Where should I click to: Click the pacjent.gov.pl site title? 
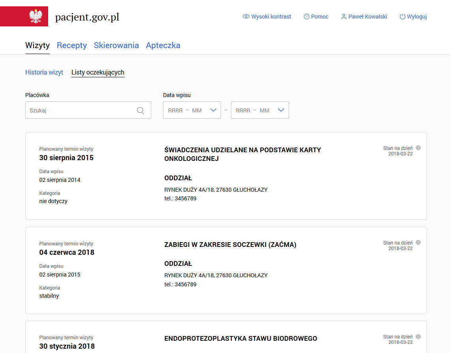(87, 17)
